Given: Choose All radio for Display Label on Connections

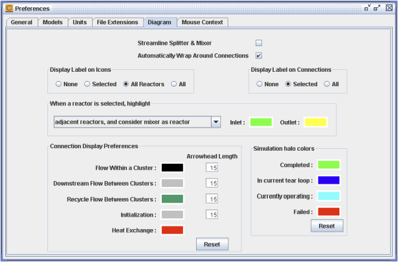Looking at the screenshot, I should click(327, 84).
